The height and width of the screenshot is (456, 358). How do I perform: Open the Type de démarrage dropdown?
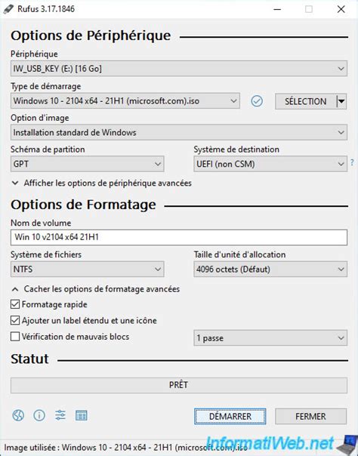coord(125,101)
